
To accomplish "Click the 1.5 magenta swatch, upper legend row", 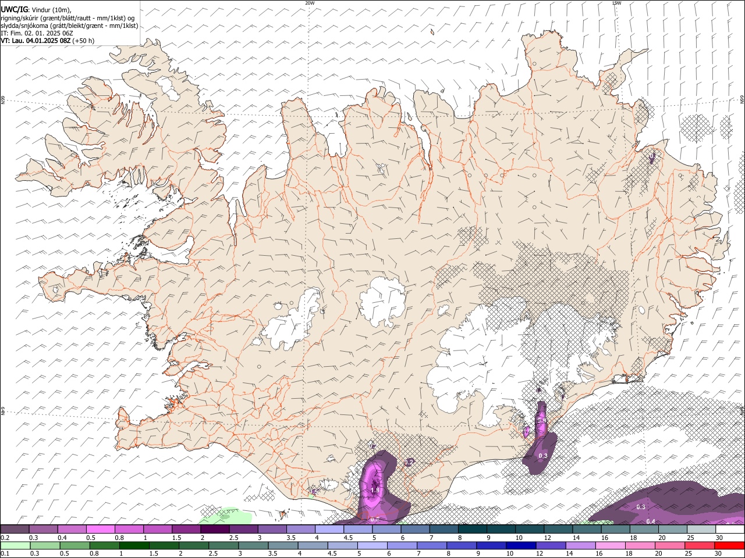I will 186,530.
